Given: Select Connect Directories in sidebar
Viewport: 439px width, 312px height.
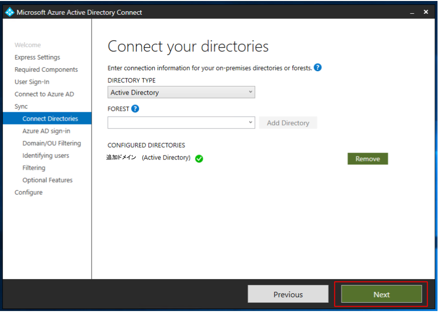Looking at the screenshot, I should [x=47, y=119].
